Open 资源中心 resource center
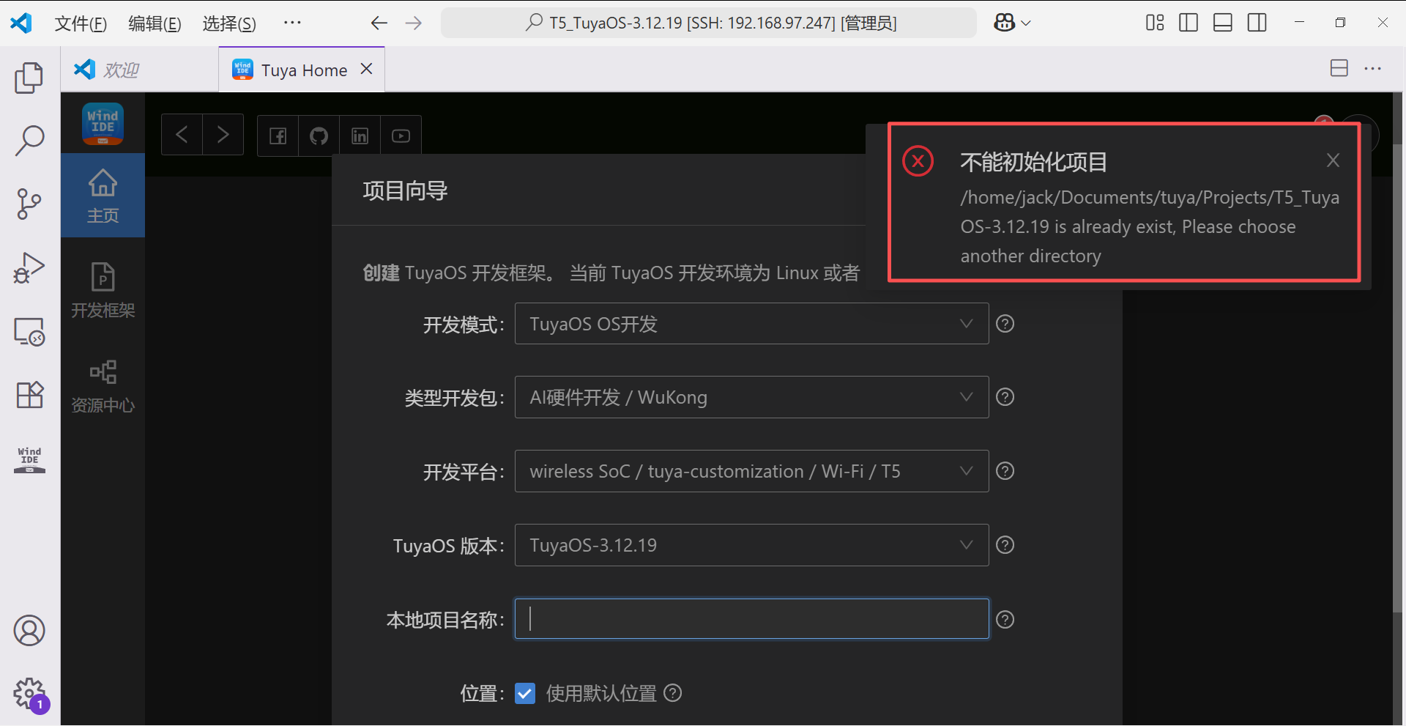 coord(103,385)
